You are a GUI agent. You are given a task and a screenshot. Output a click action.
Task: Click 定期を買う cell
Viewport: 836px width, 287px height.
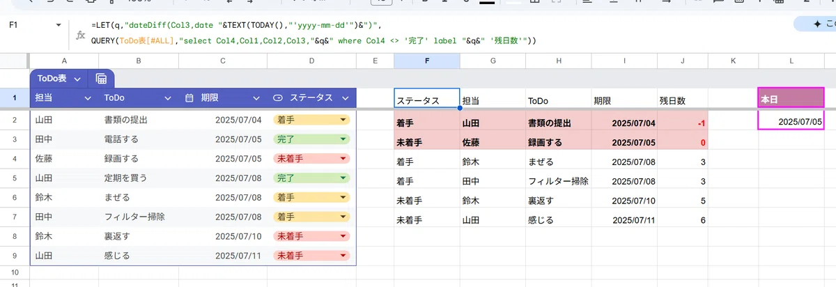pyautogui.click(x=139, y=178)
